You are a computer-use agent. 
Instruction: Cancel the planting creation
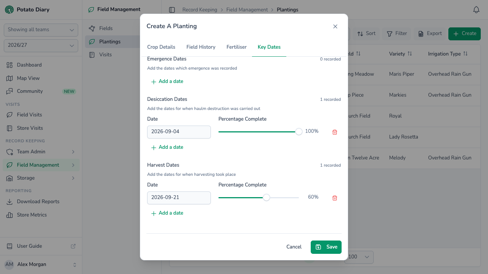(x=294, y=247)
